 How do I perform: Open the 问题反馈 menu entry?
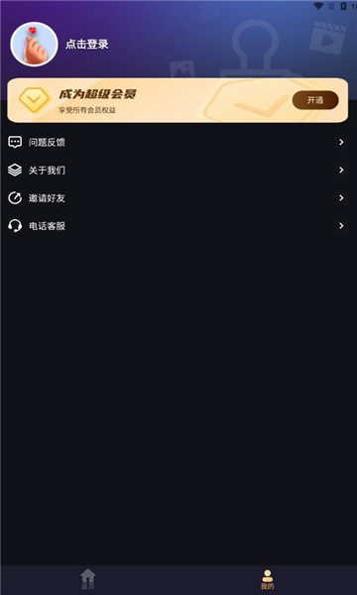click(178, 142)
